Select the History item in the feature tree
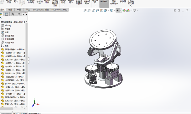Screen dimensions: 191x114 point(8,25)
